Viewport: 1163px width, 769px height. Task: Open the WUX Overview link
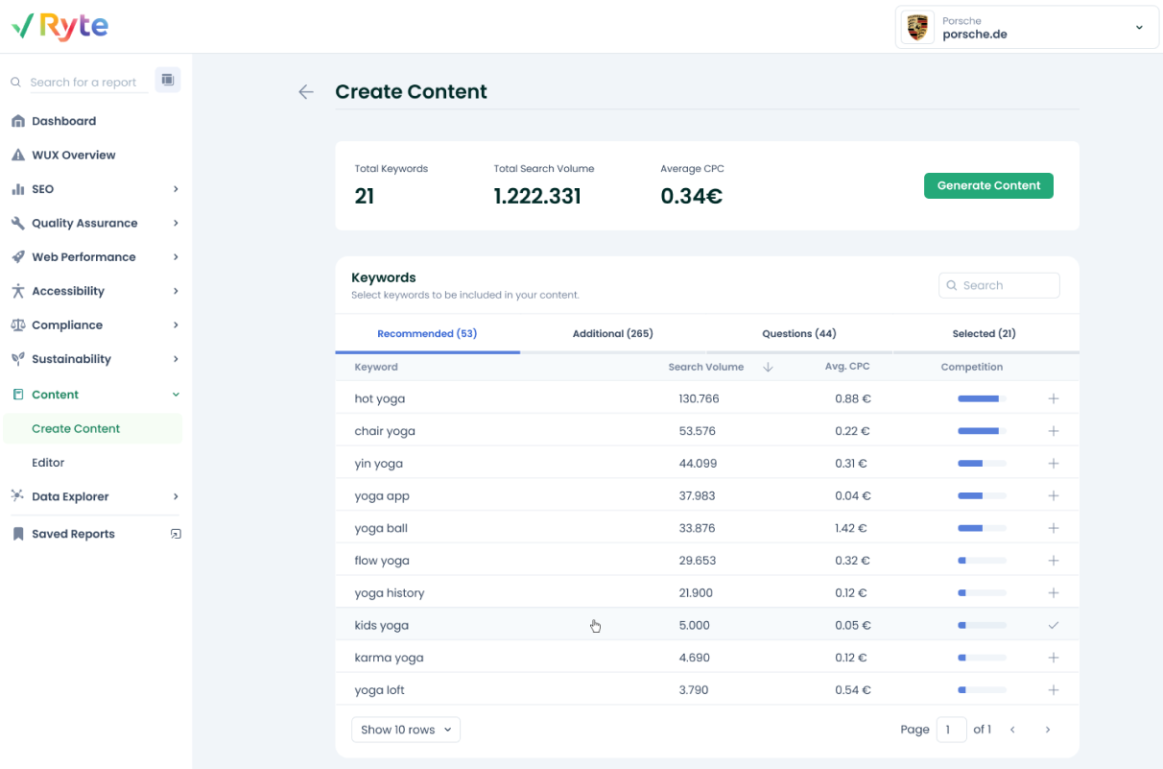tap(74, 155)
